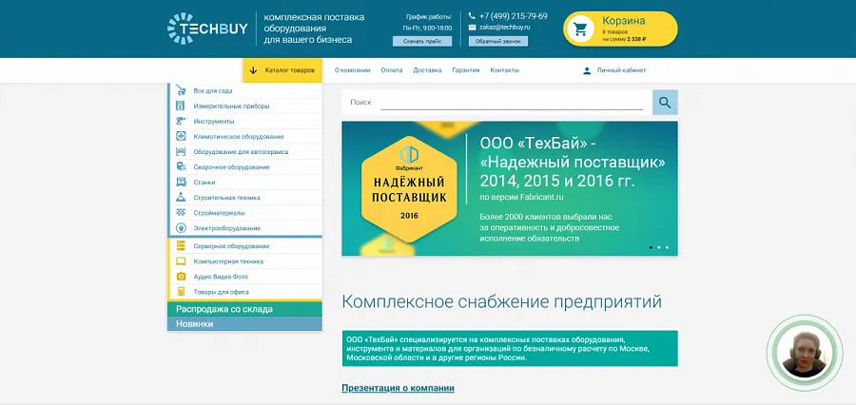856x405 pixels.
Task: Open Измерительные приборы category
Action: click(x=231, y=106)
